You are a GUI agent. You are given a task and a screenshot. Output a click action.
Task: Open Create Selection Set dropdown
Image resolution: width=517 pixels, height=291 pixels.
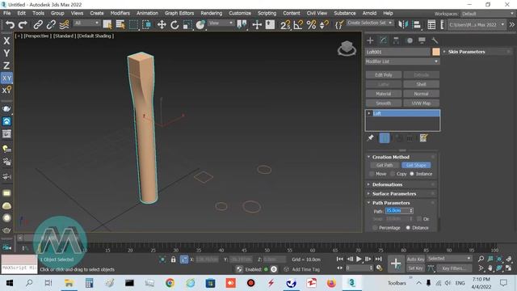pos(370,23)
